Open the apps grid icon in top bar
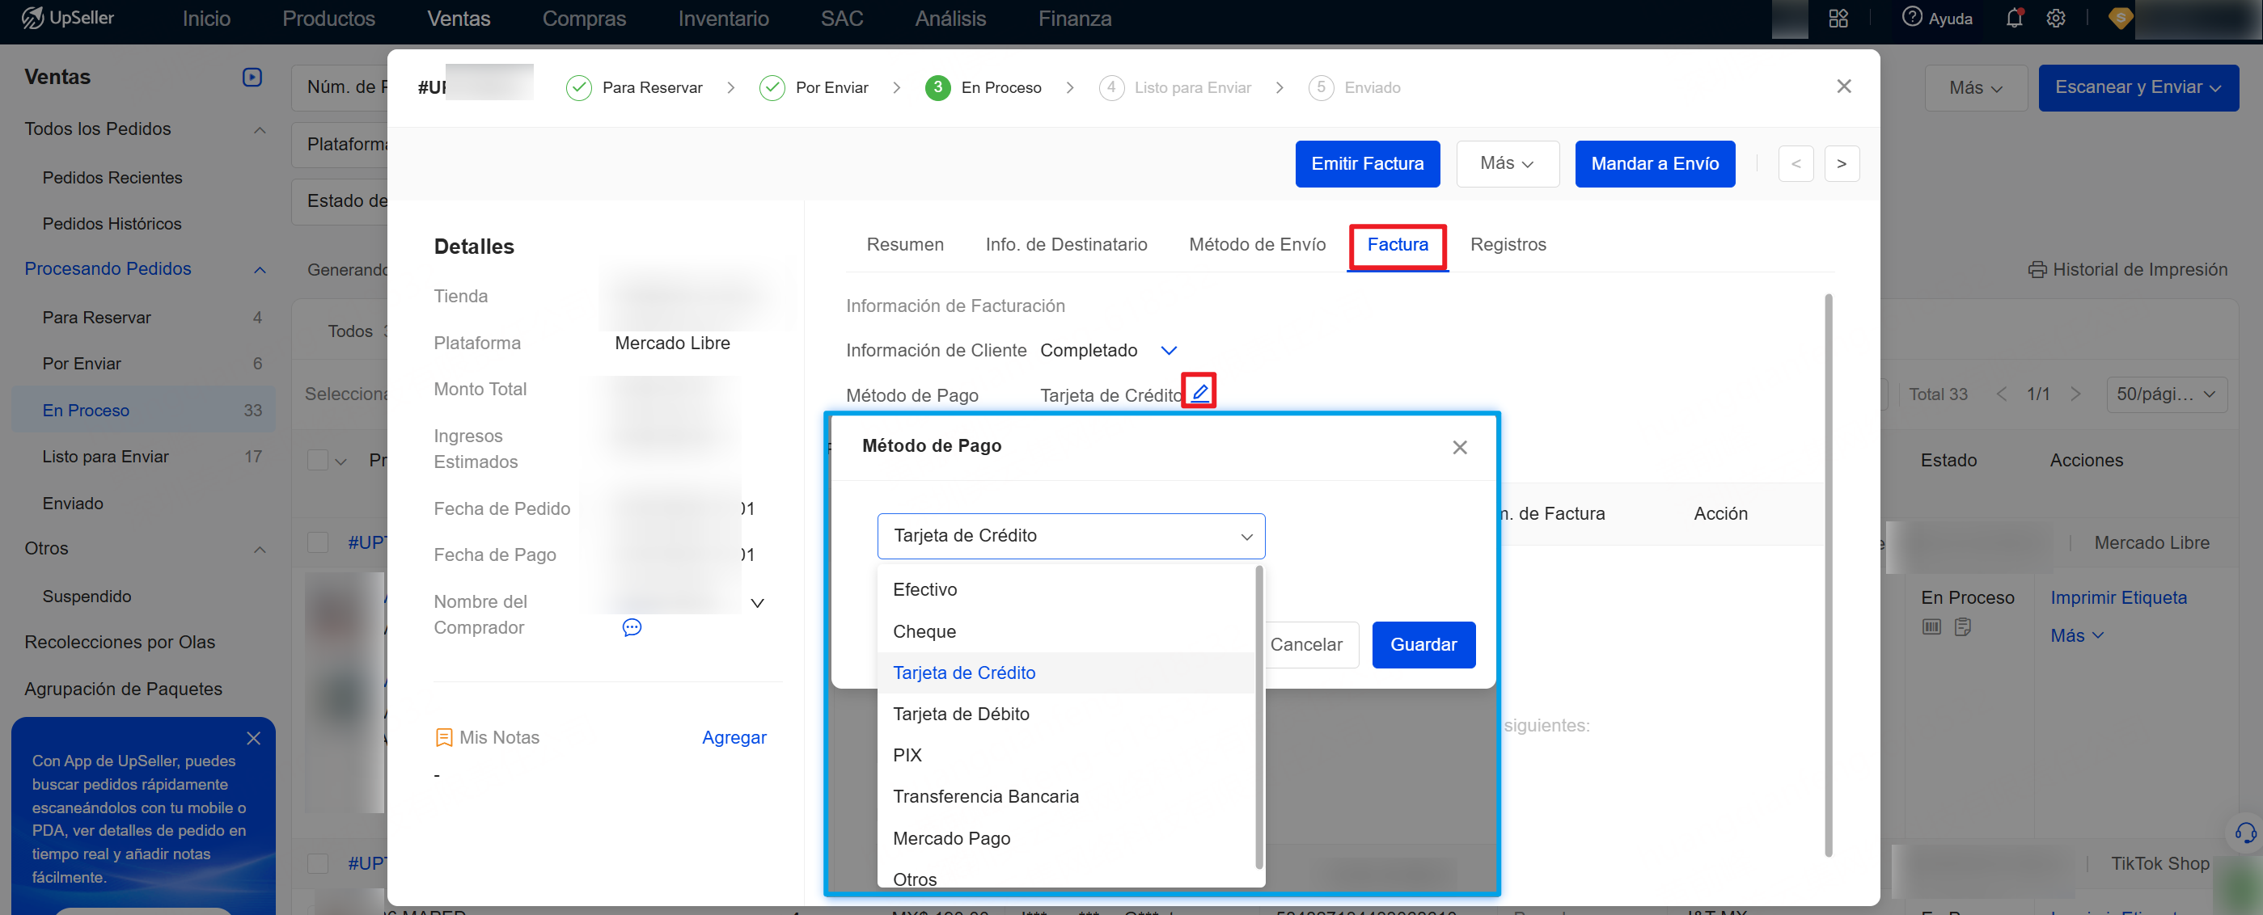This screenshot has width=2263, height=915. [x=1838, y=19]
